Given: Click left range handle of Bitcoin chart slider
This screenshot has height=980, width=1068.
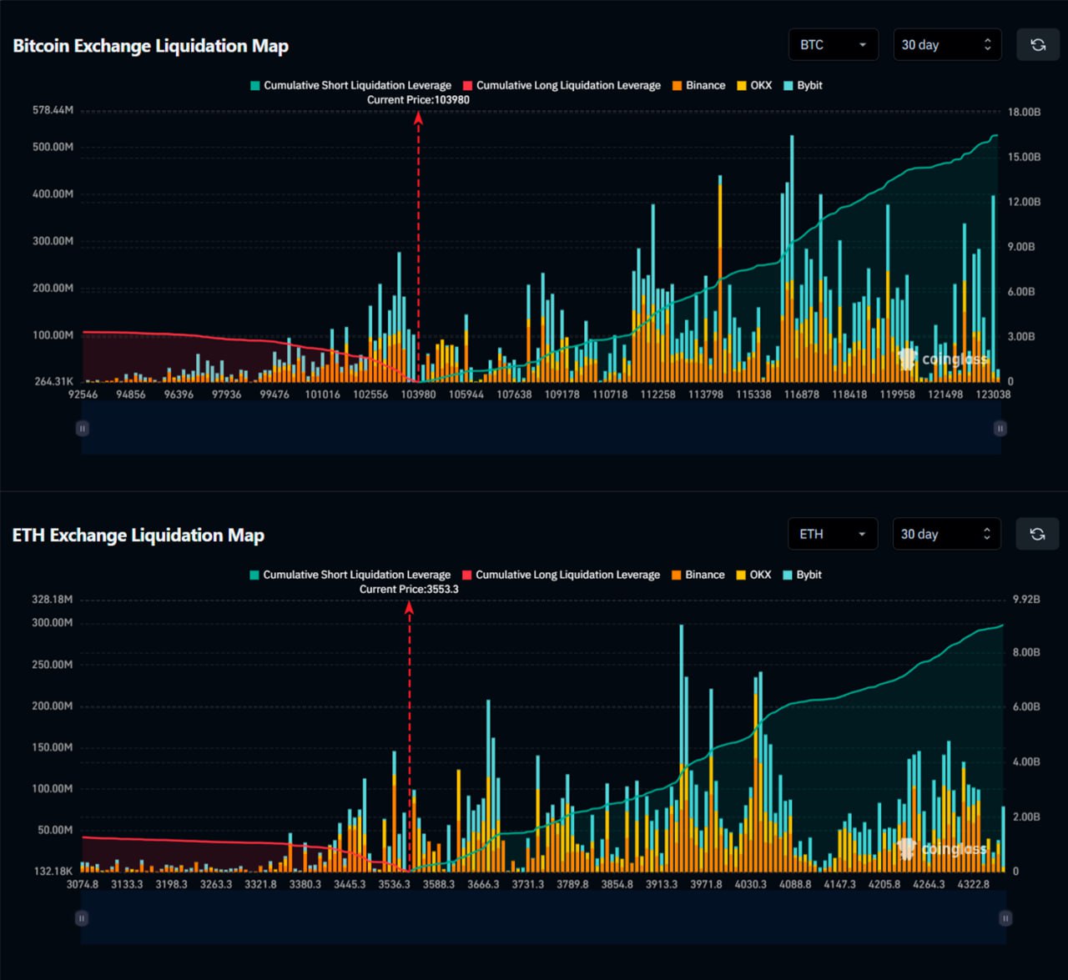Looking at the screenshot, I should (x=82, y=428).
